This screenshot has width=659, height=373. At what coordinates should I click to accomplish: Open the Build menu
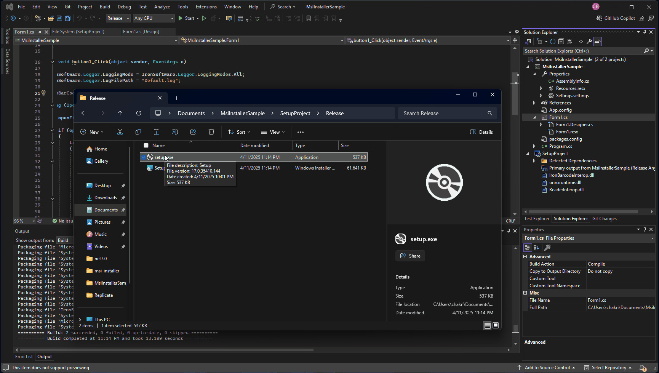pos(105,7)
